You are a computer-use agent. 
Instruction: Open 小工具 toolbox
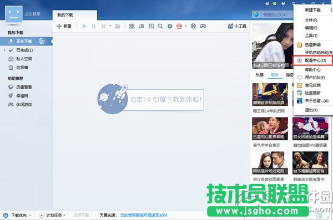pos(237,26)
